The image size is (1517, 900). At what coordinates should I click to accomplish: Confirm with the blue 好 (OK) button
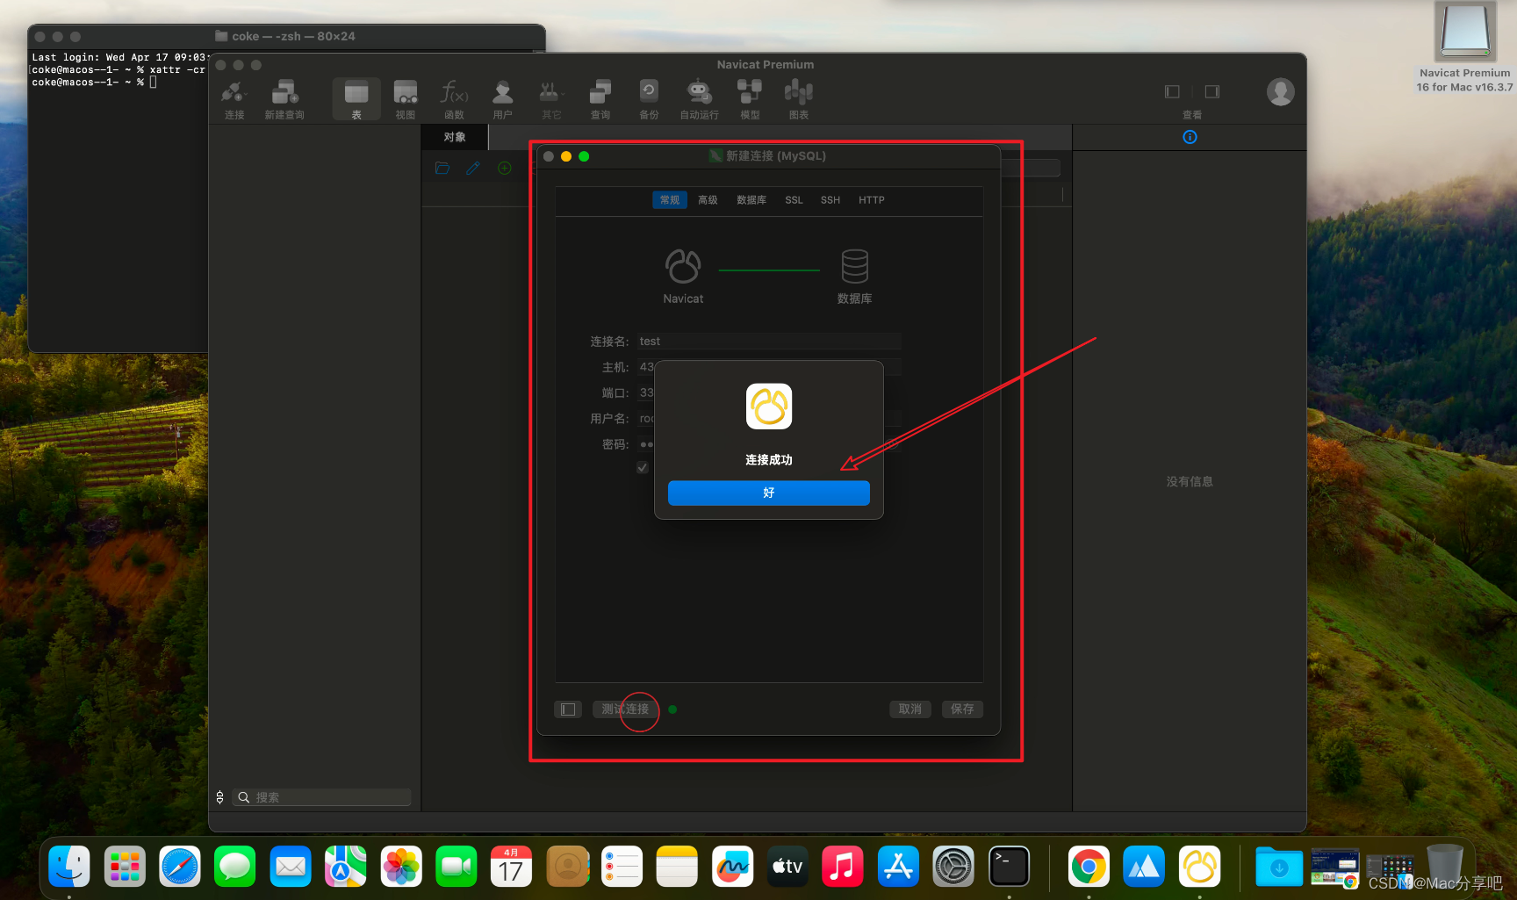click(x=769, y=493)
